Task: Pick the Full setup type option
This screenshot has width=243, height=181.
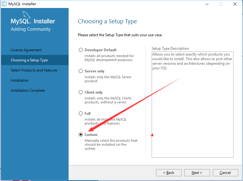Action: click(81, 114)
